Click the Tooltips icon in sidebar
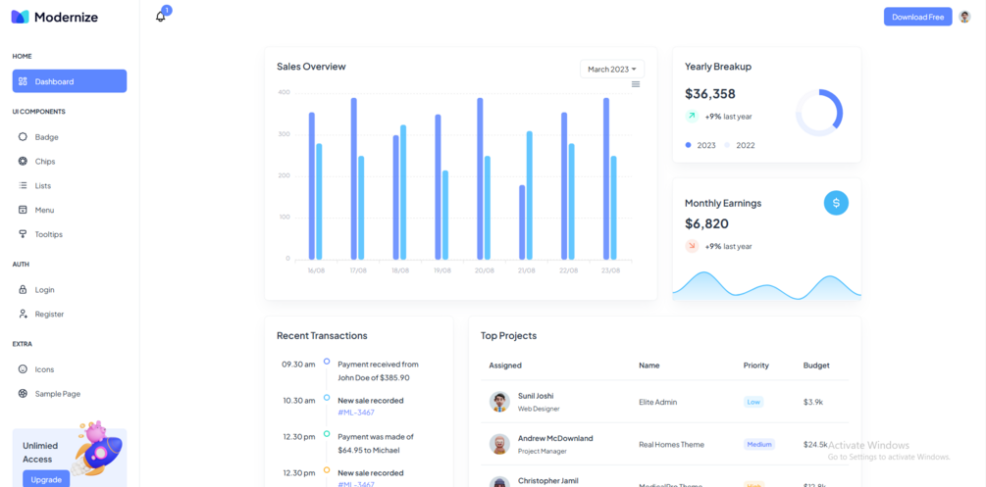This screenshot has width=986, height=487. point(23,234)
